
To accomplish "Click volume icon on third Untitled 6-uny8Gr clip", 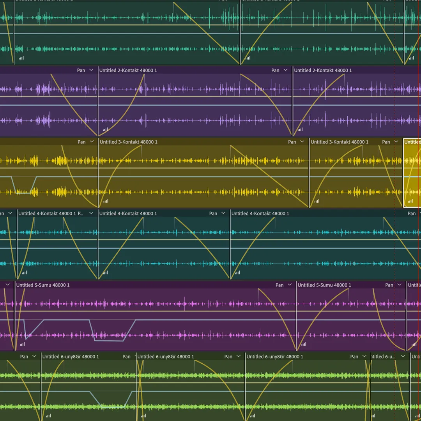I will 252,416.
